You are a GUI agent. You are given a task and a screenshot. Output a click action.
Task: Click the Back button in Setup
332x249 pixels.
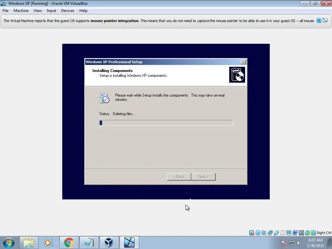pyautogui.click(x=179, y=177)
